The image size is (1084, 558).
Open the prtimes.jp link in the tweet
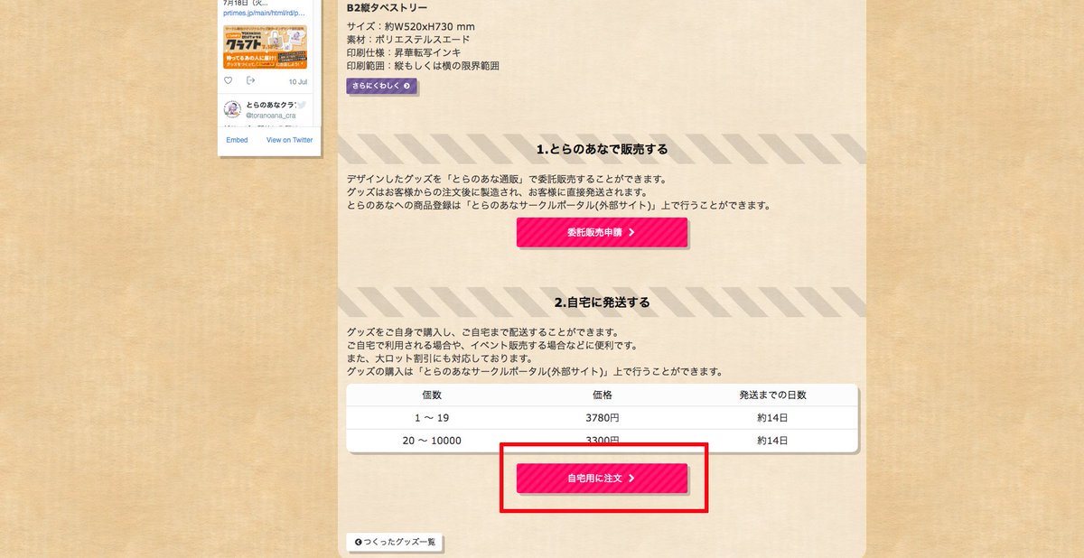(264, 14)
